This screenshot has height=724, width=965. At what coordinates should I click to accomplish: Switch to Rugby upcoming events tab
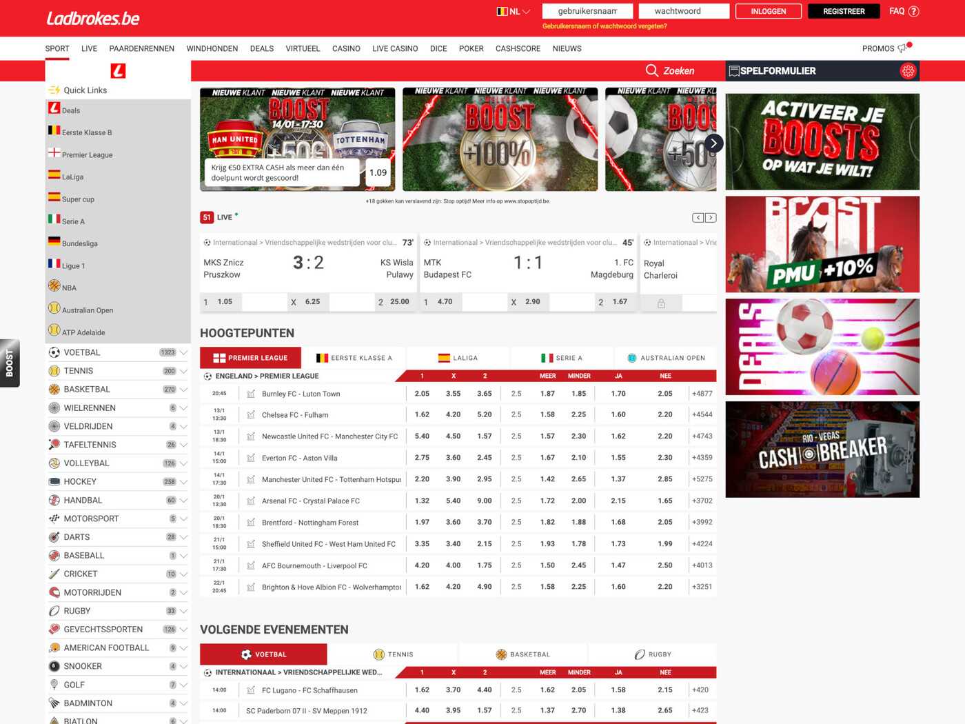652,654
